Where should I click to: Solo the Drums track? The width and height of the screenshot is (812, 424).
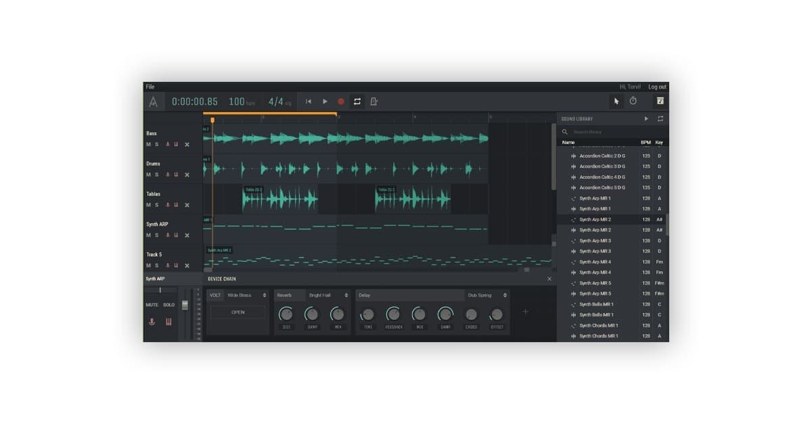pyautogui.click(x=156, y=174)
